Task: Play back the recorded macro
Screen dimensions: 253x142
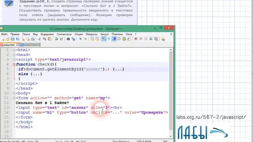Action: (x=146, y=39)
